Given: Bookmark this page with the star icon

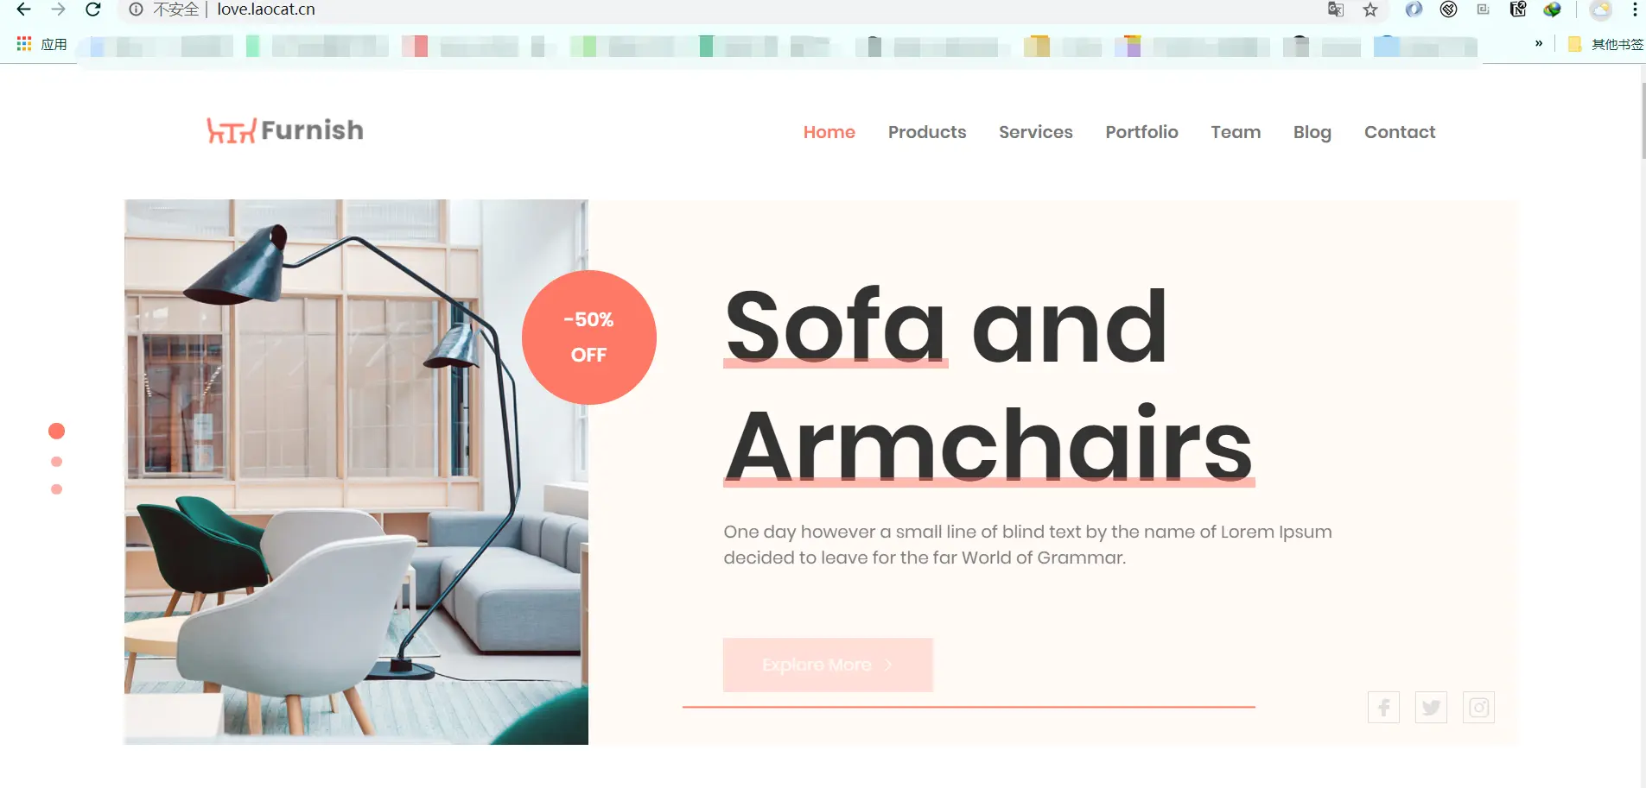Looking at the screenshot, I should pyautogui.click(x=1370, y=9).
